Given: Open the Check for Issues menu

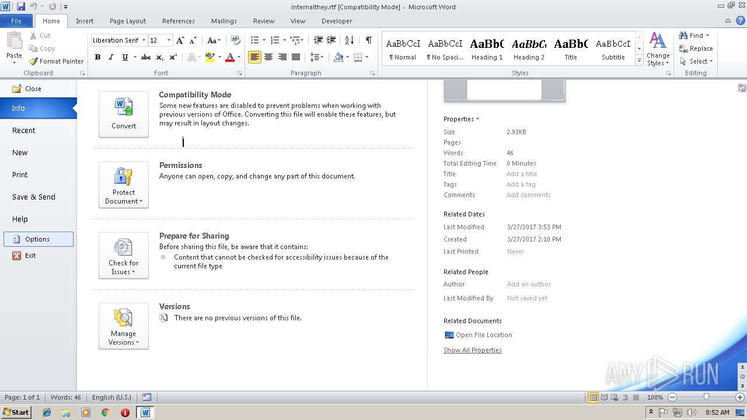Looking at the screenshot, I should click(x=124, y=256).
